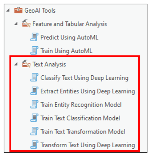The height and width of the screenshot is (156, 151).
Task: Click the Classify Text Using Deep Learning icon
Action: [34, 77]
